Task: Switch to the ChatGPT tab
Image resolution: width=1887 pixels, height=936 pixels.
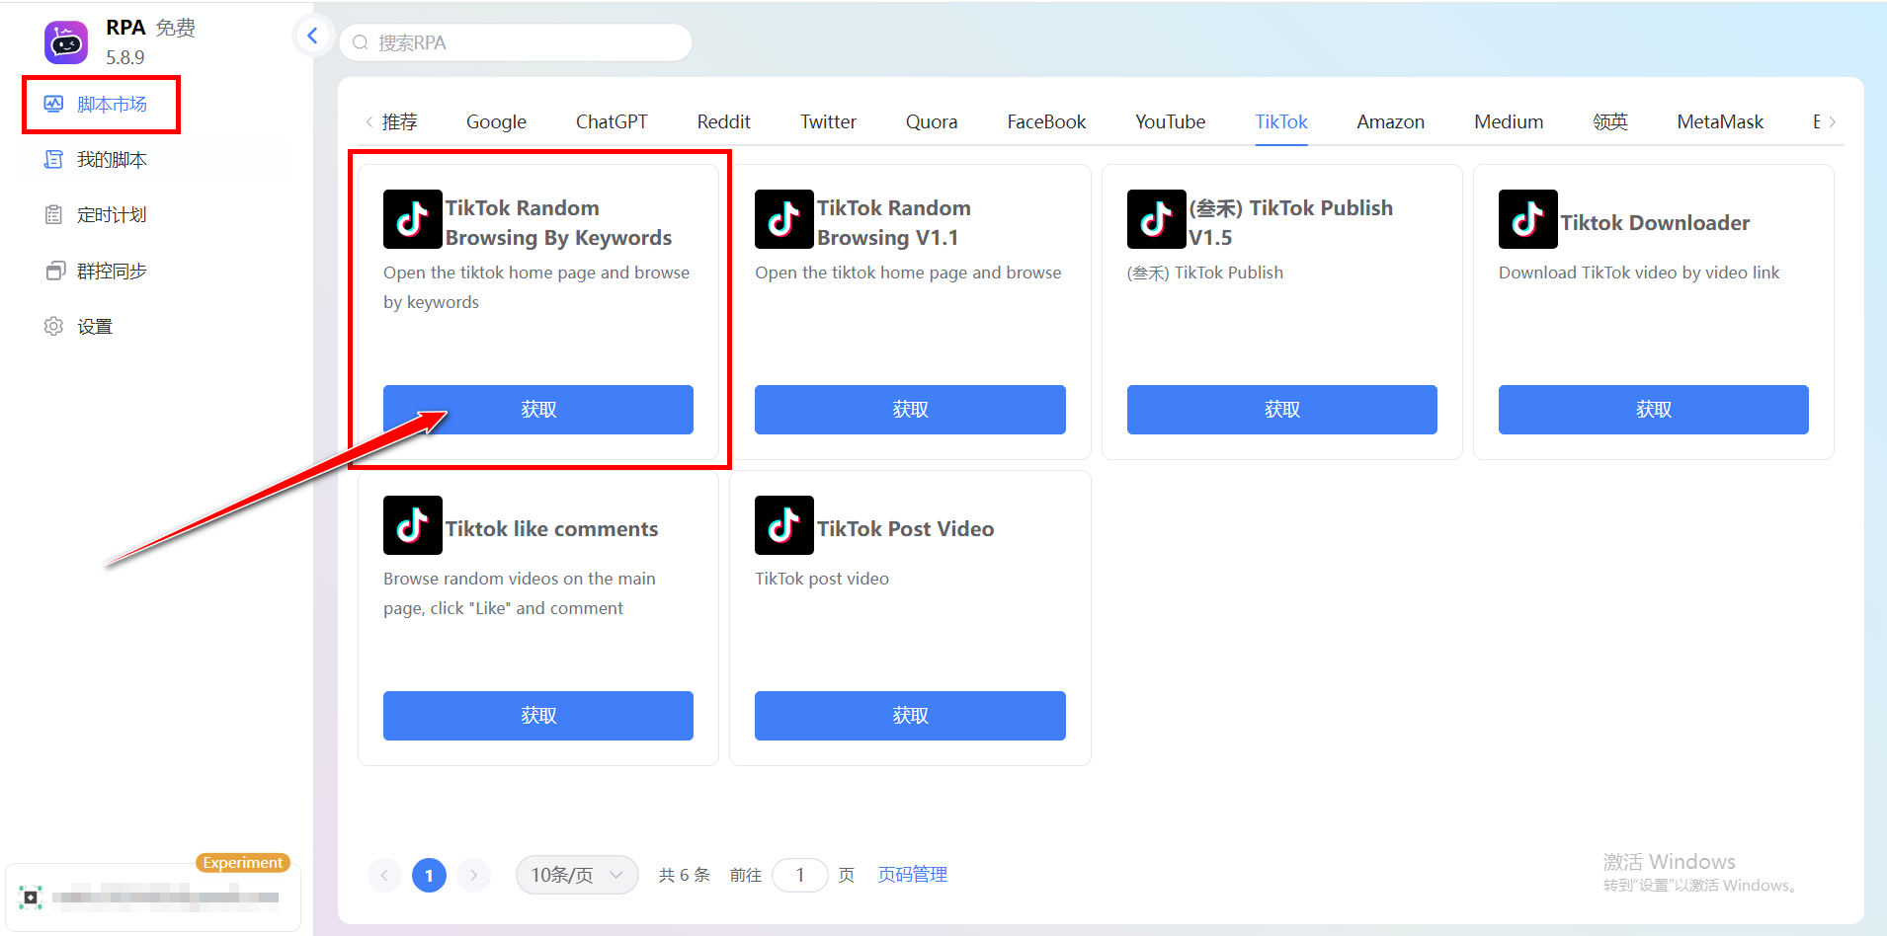Action: coord(612,121)
